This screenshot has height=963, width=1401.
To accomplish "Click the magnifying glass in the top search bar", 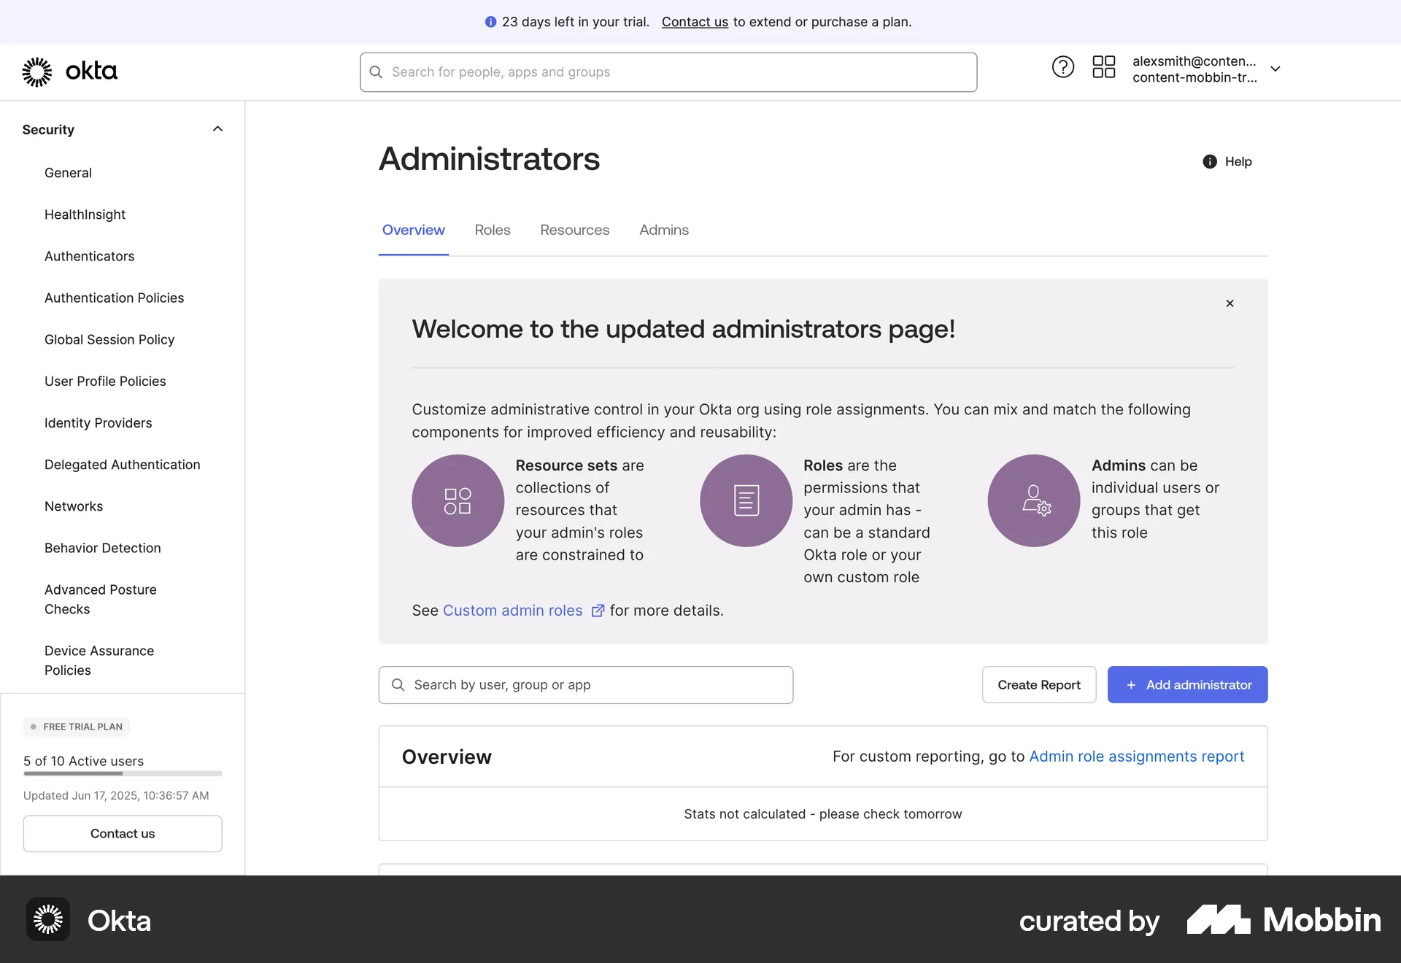I will (x=376, y=71).
